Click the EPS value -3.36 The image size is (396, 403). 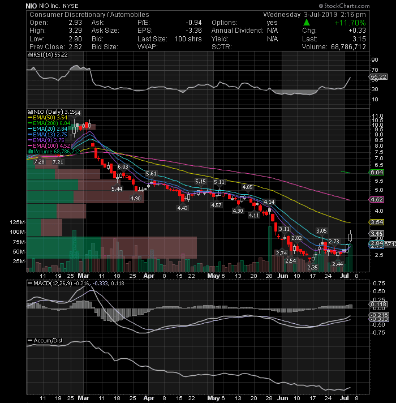[x=193, y=31]
